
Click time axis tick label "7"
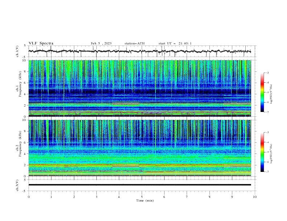point(187,197)
